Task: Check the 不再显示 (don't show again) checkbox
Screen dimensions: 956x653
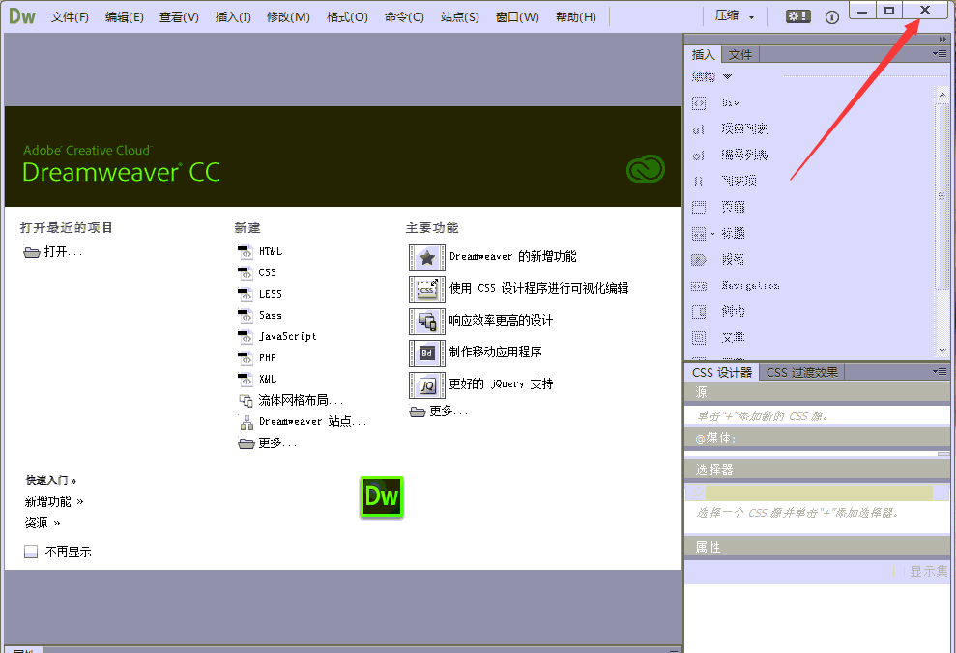Action: tap(31, 552)
